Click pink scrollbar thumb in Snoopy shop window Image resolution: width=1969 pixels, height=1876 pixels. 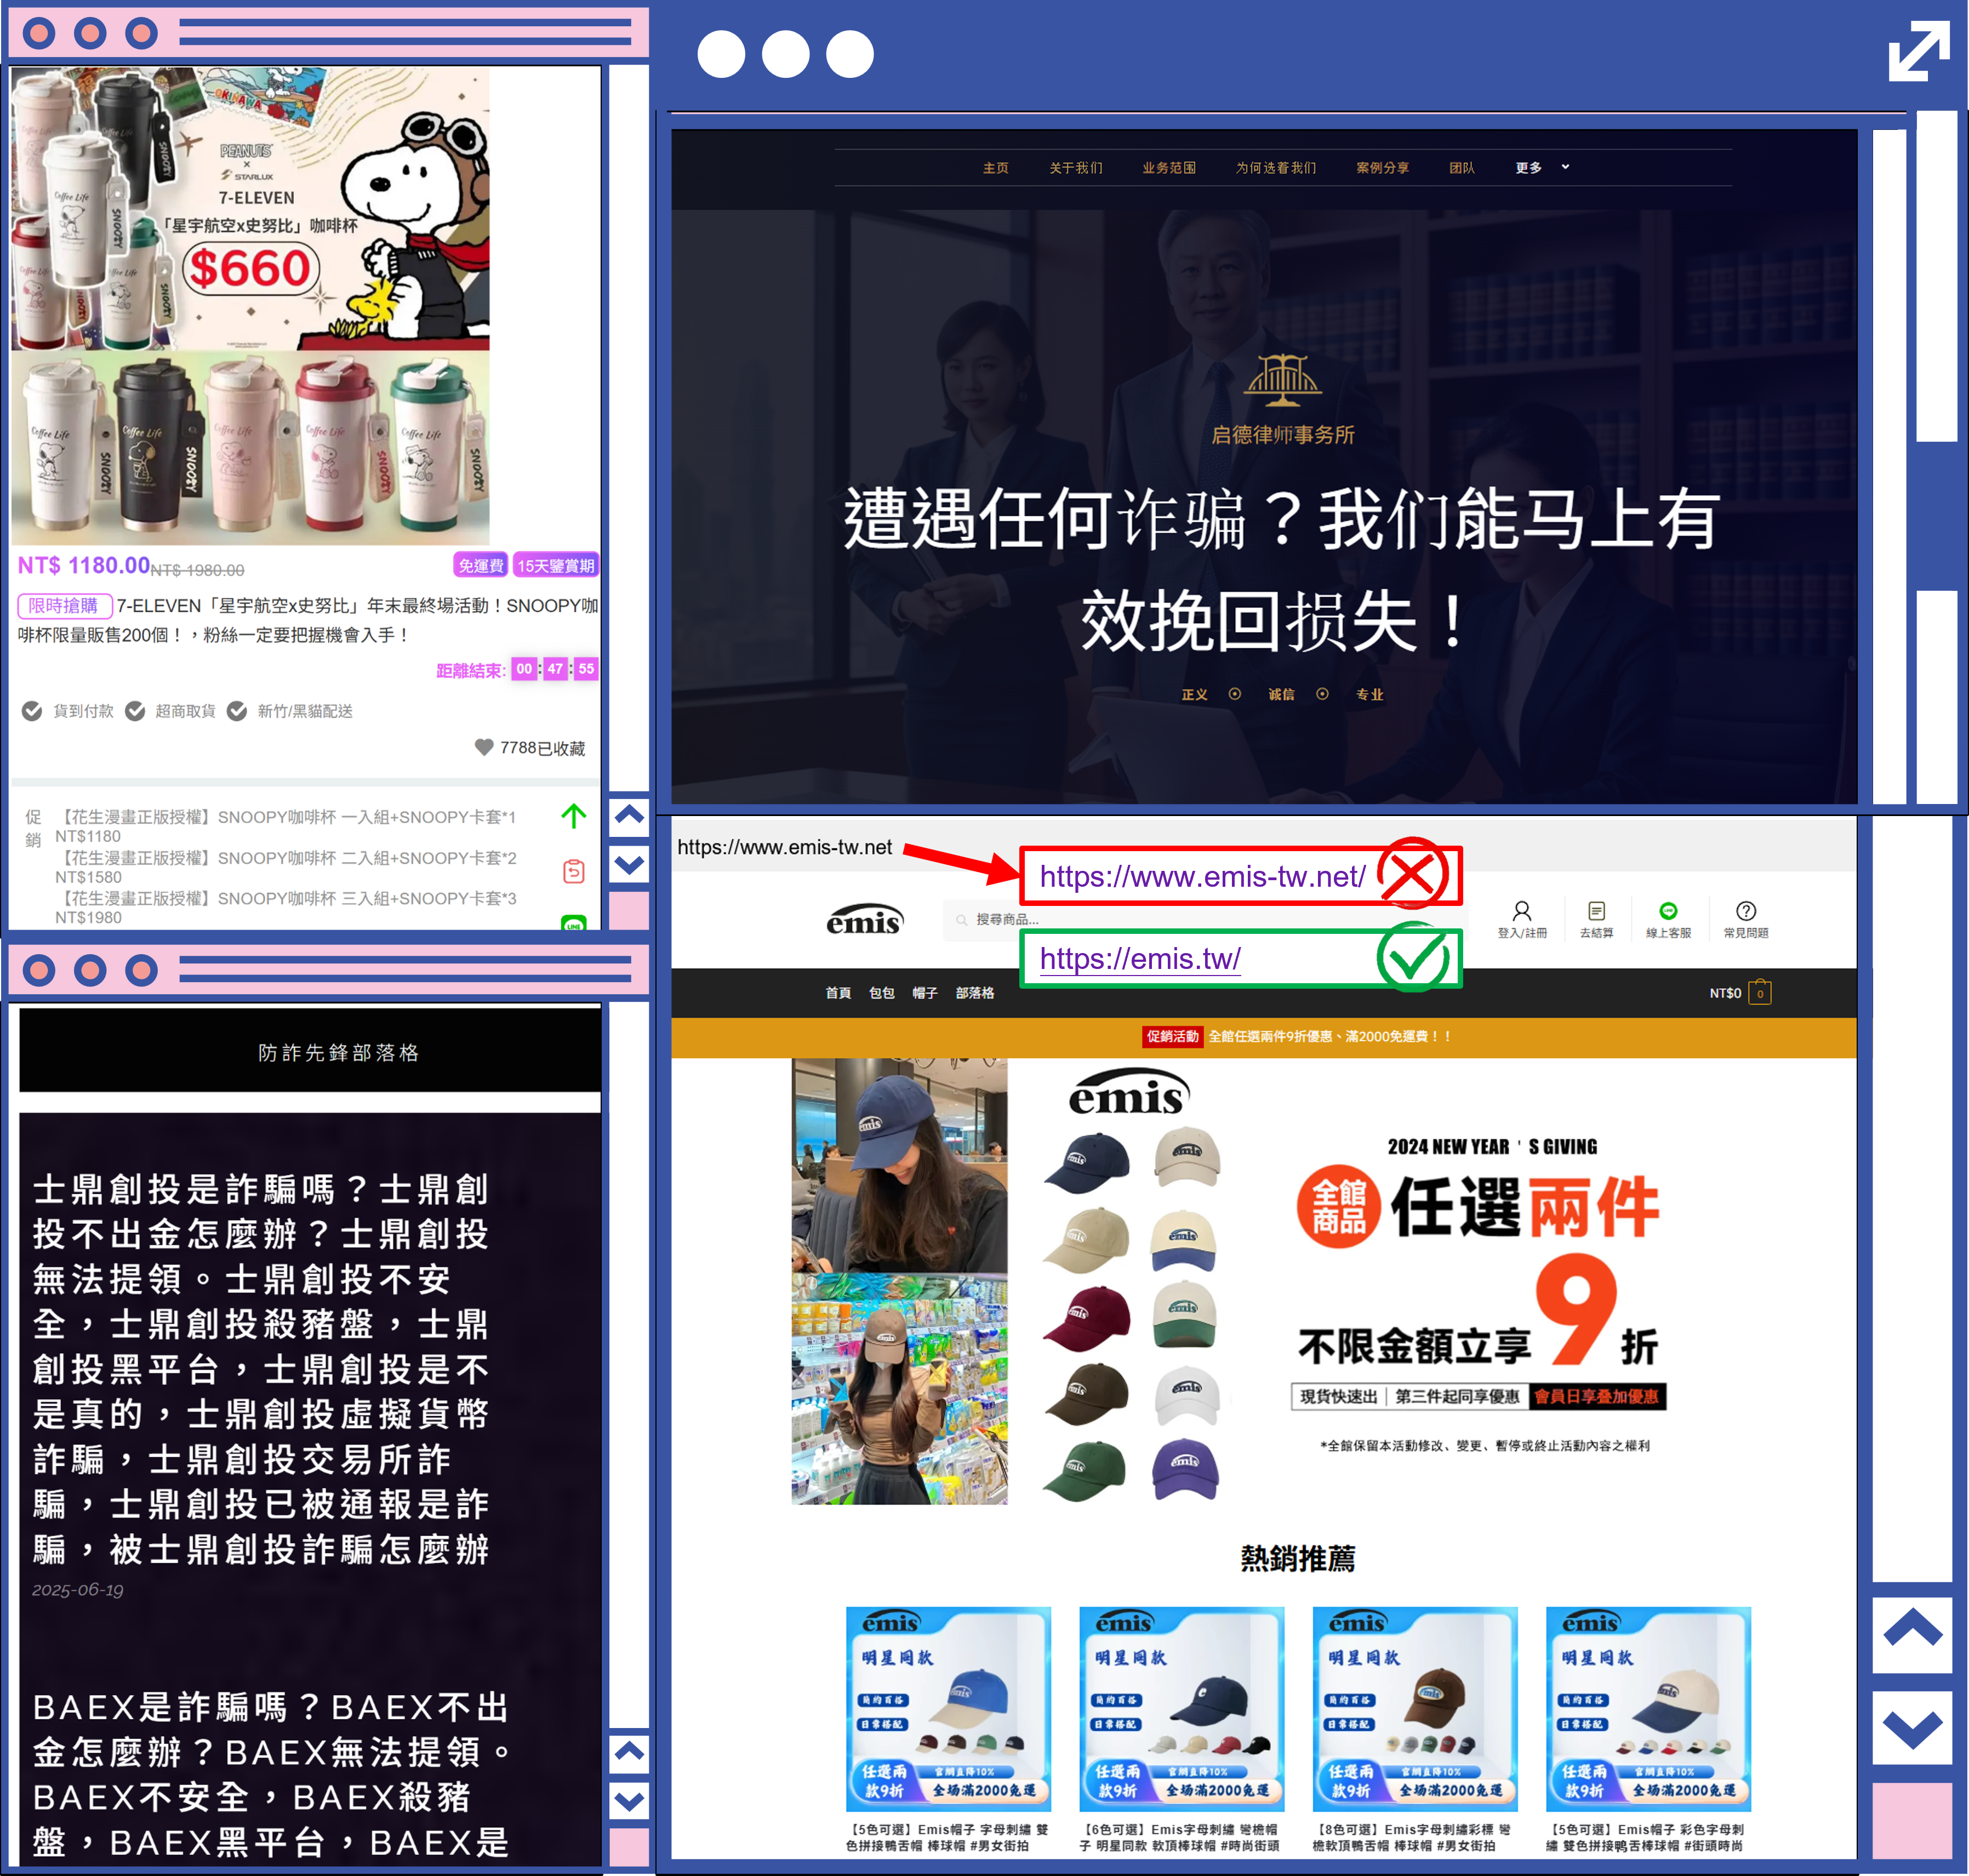click(629, 911)
